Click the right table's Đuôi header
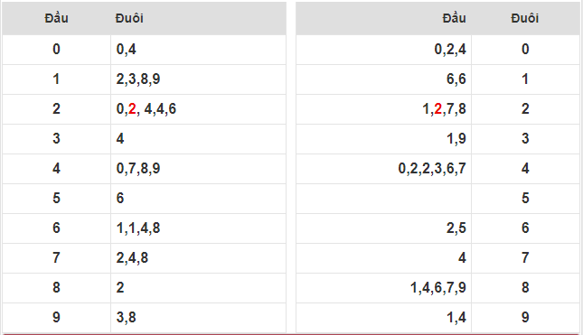 [x=524, y=18]
